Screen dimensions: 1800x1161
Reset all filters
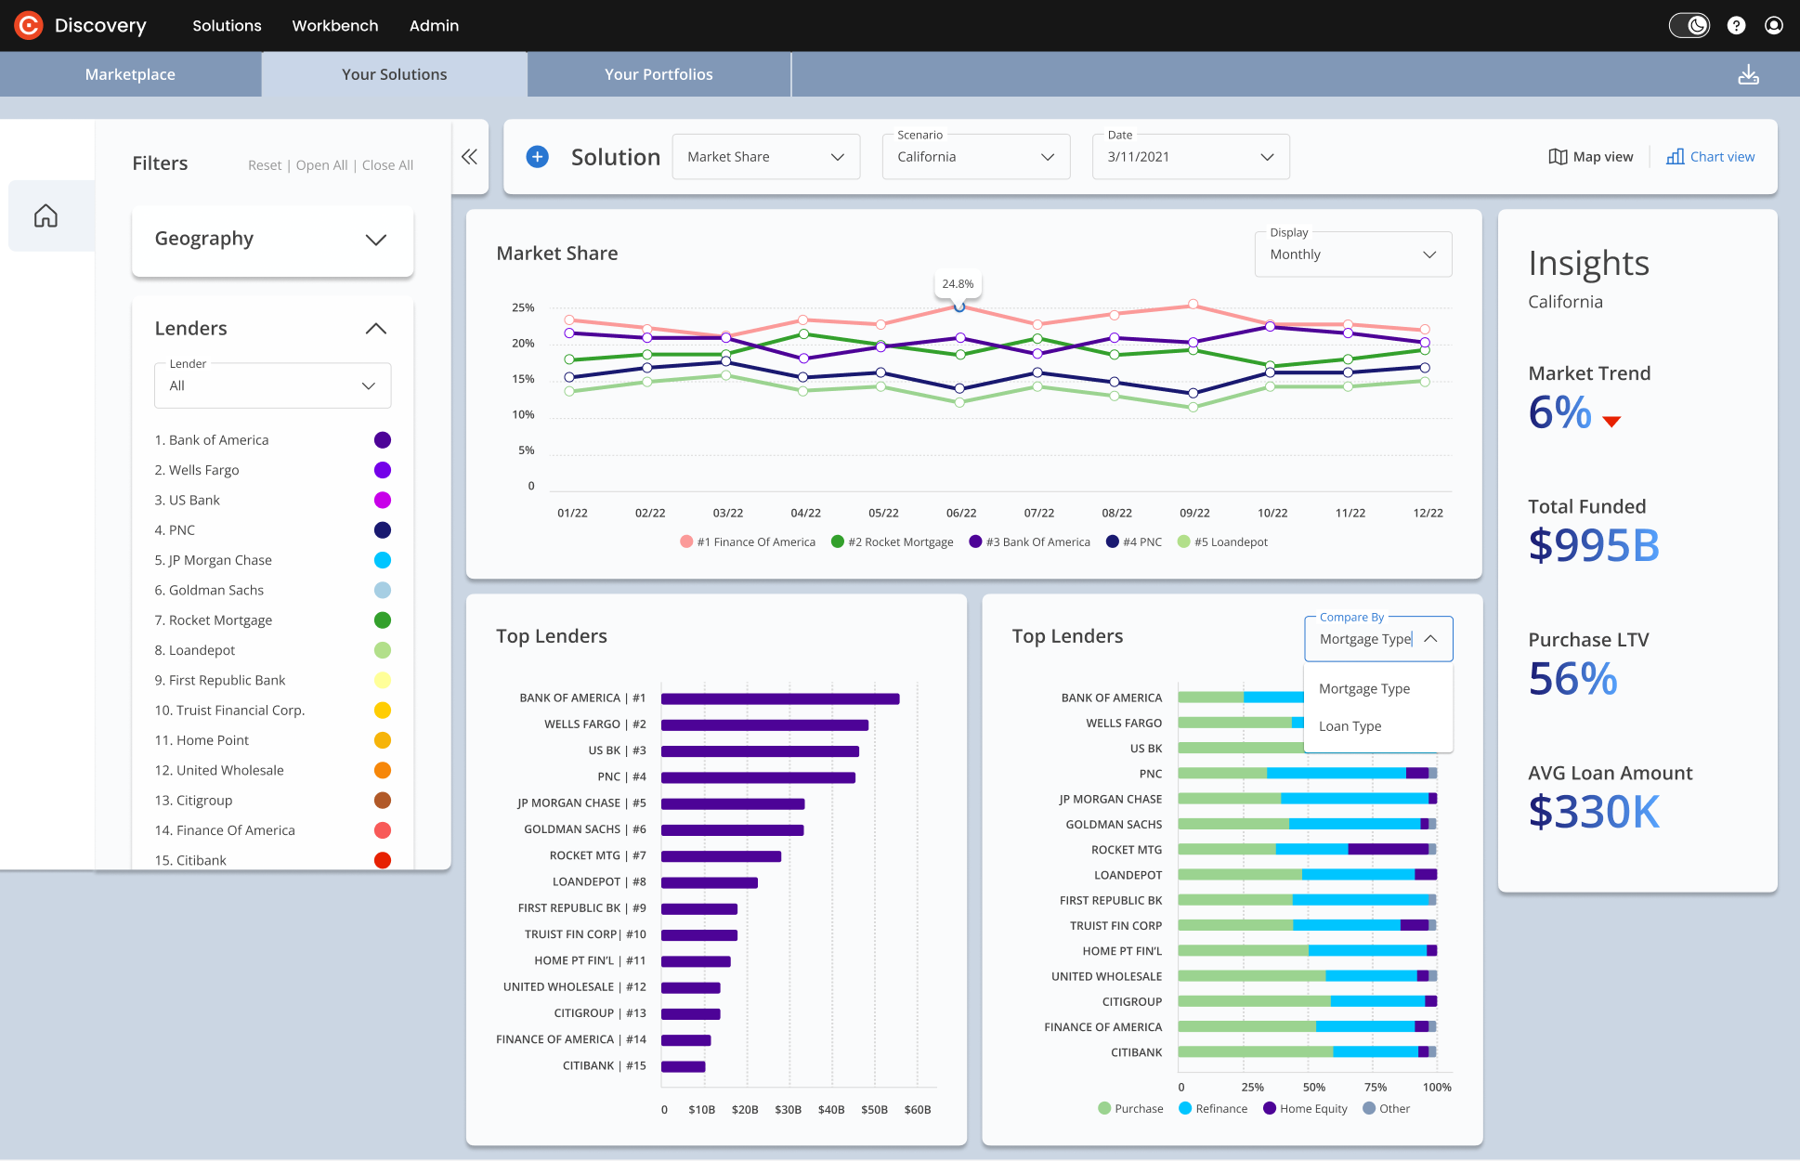coord(265,165)
